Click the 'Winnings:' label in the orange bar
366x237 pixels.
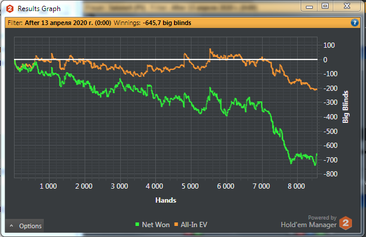point(127,23)
